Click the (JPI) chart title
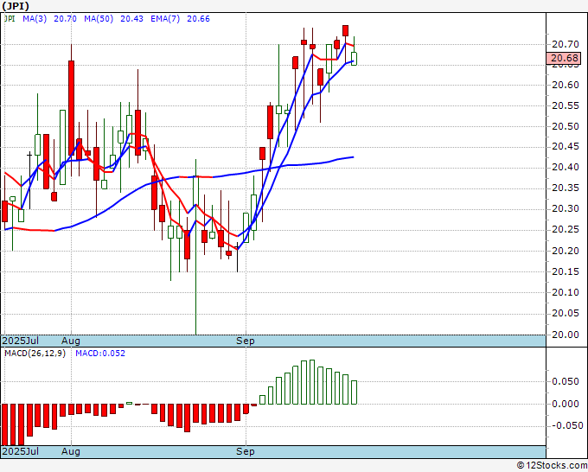Screen dimensions: 588x472 coord(16,6)
